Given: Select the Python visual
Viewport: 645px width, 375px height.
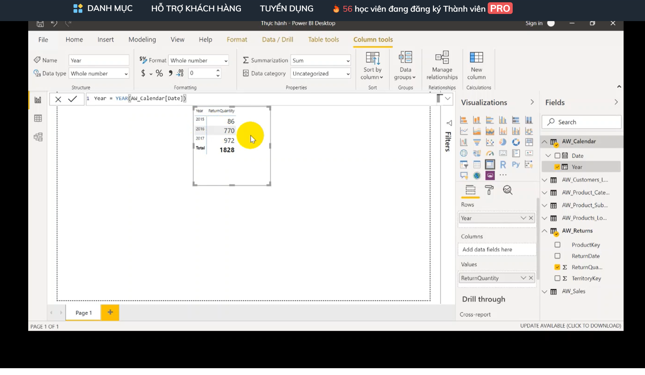Looking at the screenshot, I should click(x=516, y=164).
